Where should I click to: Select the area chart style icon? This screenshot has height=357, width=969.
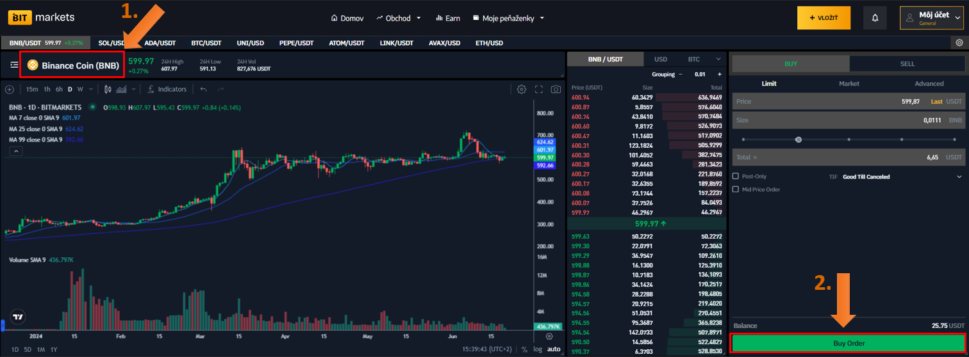tap(121, 90)
